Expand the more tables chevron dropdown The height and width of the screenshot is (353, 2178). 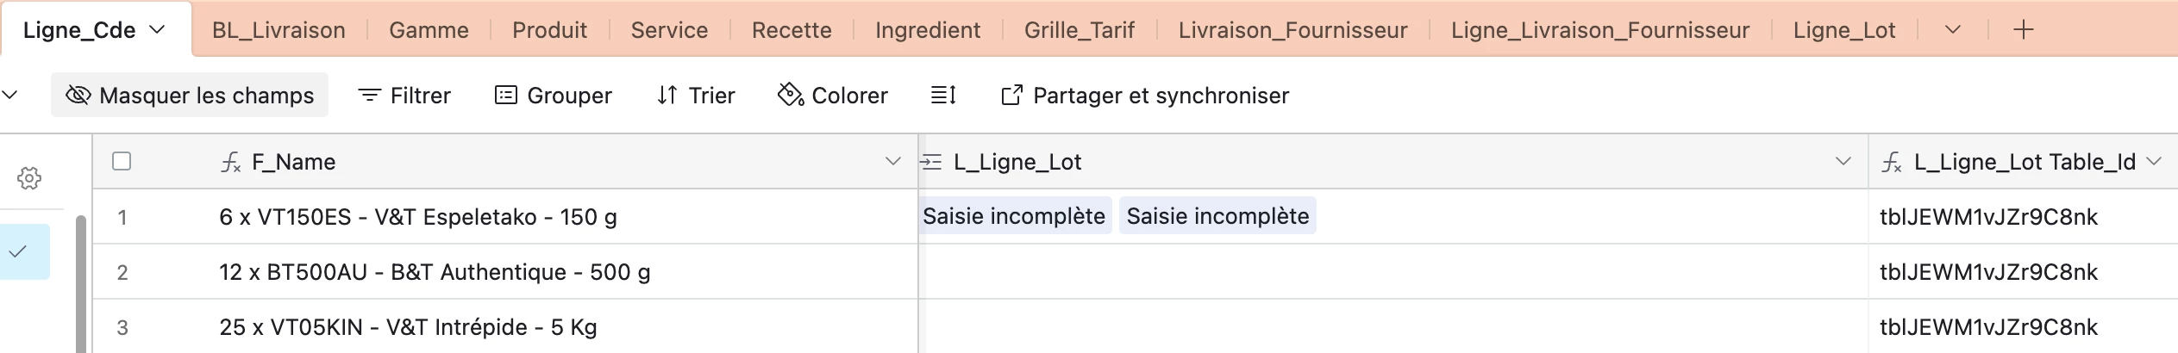click(x=1953, y=30)
